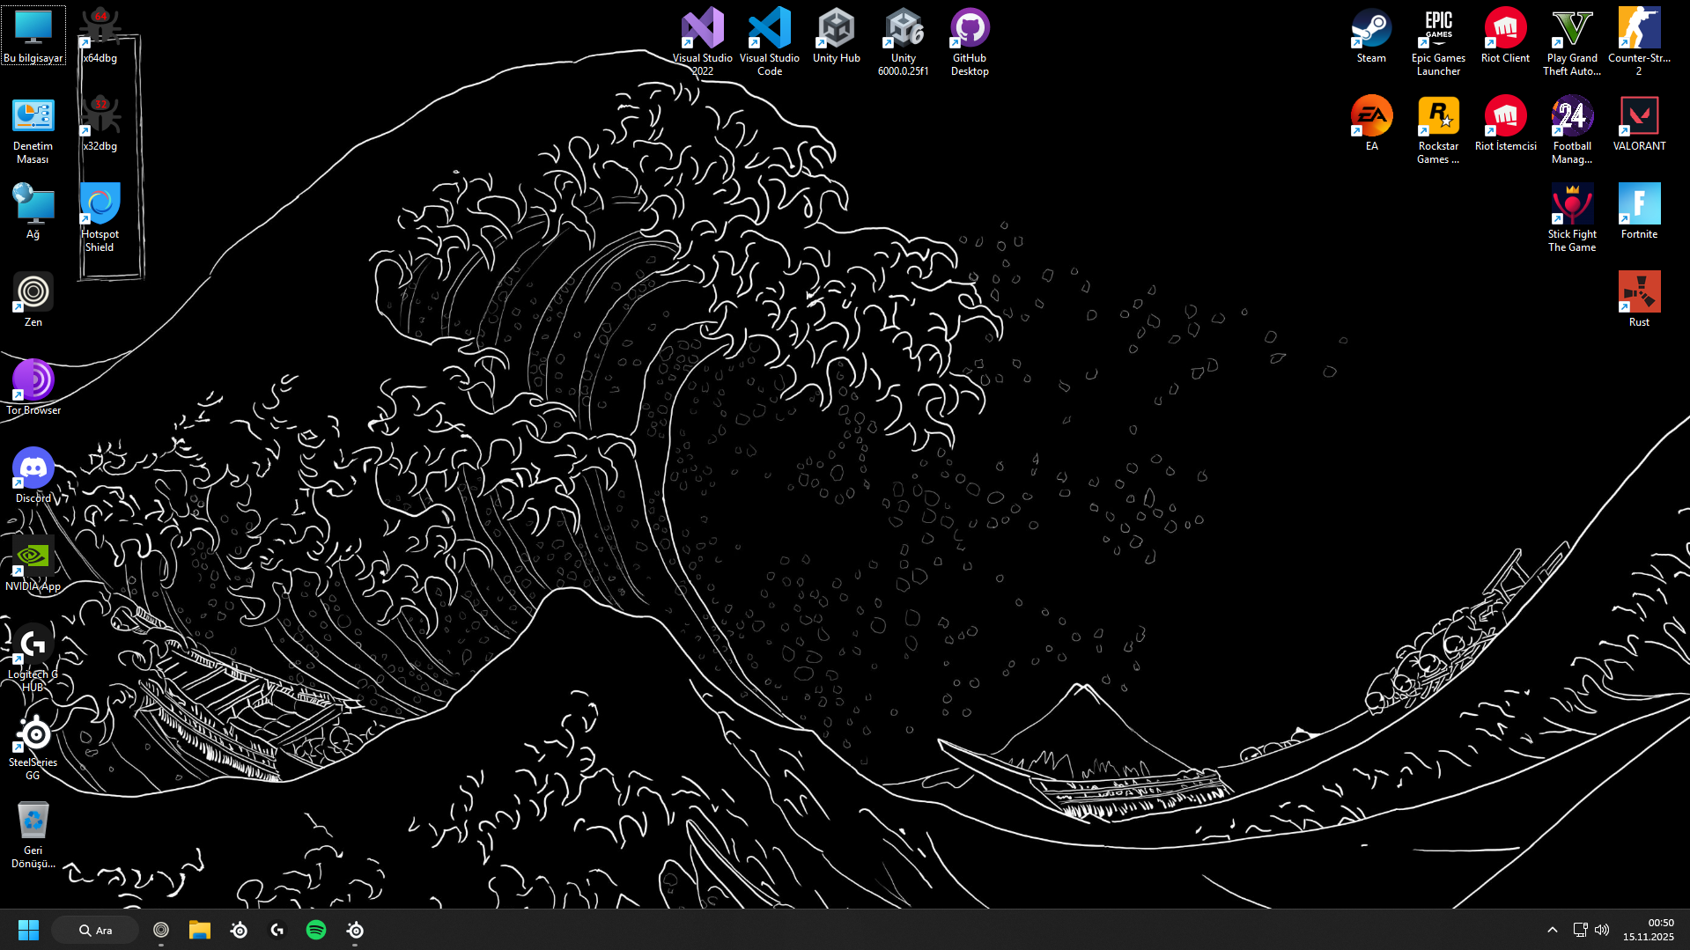Select the Hotspot Shield shortcut
Viewport: 1690px width, 950px height.
[100, 218]
